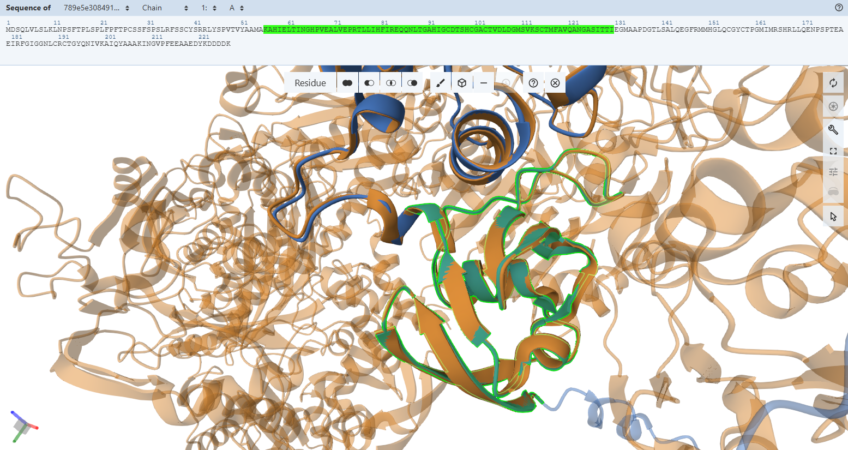This screenshot has height=450, width=848.
Task: Click sequence residue number 221 label
Action: point(204,37)
